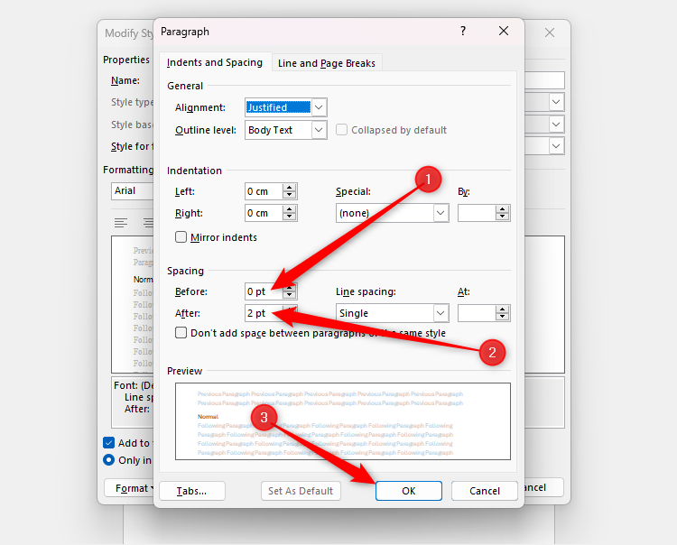Enable the Mirror indents checkbox
The width and height of the screenshot is (677, 545).
[x=181, y=237]
